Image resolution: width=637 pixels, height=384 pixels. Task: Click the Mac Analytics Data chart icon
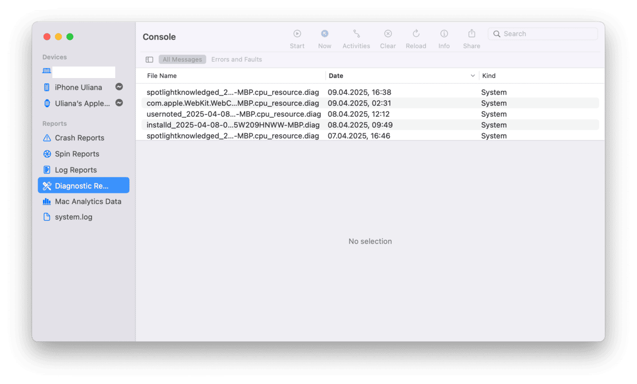pos(47,201)
